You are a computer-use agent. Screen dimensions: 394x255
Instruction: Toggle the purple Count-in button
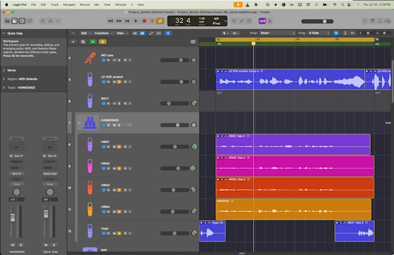(262, 21)
